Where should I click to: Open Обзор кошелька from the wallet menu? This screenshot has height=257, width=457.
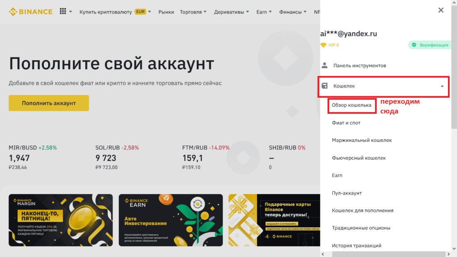click(x=352, y=105)
